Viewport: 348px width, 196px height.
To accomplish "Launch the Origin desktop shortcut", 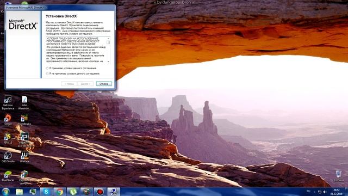I will 8,120.
